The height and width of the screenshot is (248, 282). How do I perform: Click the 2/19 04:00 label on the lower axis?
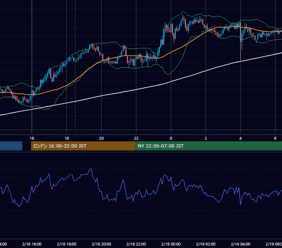point(241,244)
